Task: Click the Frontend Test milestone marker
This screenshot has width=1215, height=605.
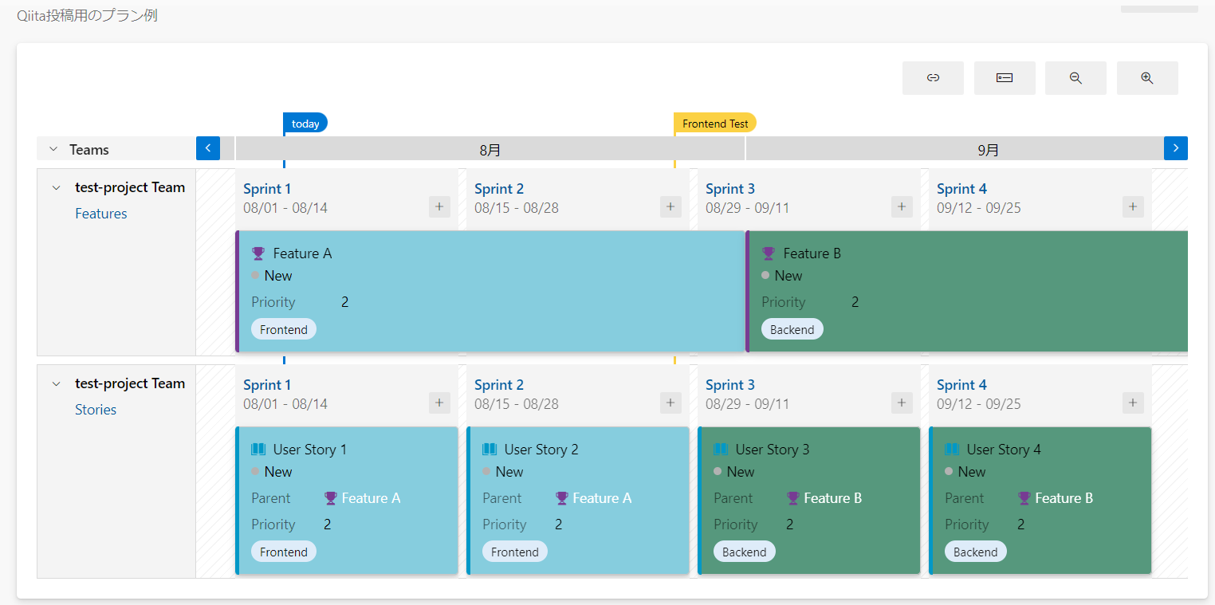Action: coord(714,123)
